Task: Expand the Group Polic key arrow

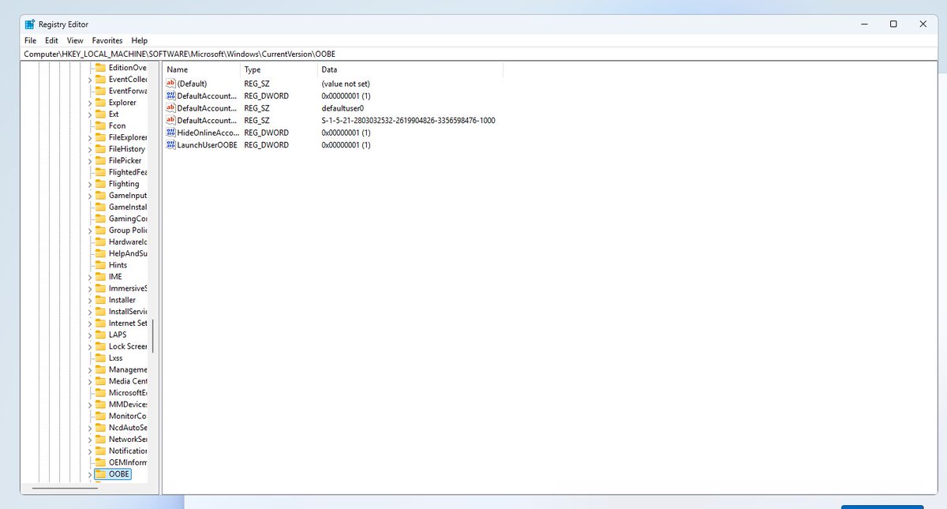Action: 89,230
